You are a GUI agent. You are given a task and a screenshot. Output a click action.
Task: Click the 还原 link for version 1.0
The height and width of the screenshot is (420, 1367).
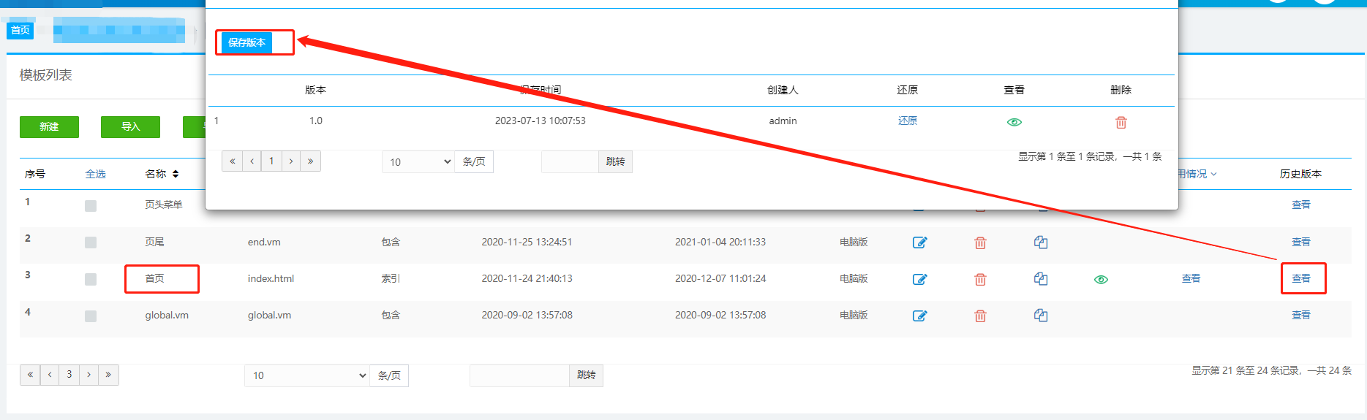click(907, 121)
